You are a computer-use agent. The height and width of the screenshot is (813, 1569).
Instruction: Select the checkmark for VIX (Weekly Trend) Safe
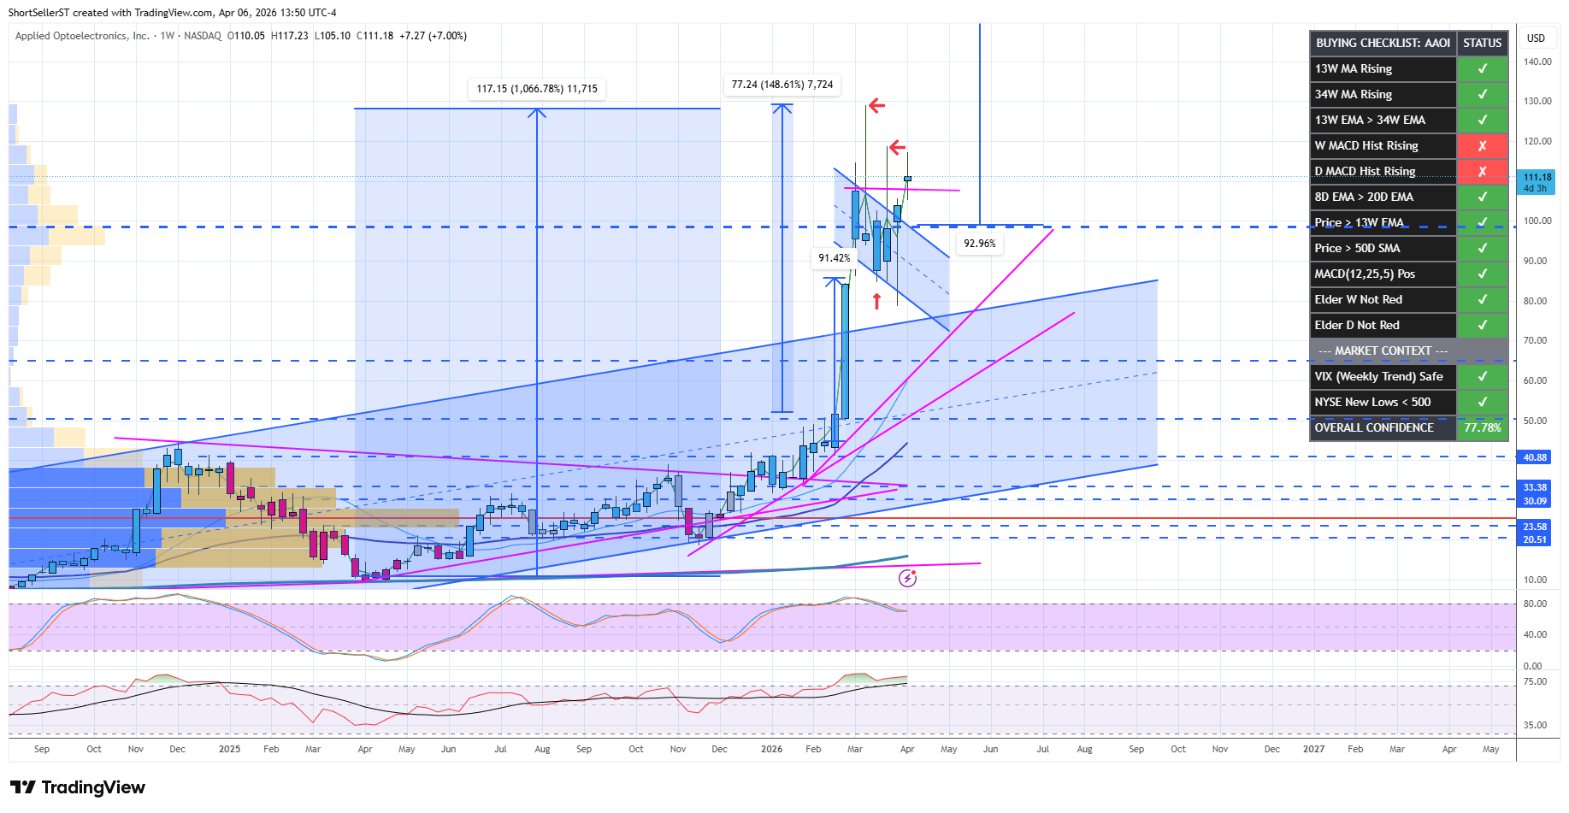click(1482, 376)
